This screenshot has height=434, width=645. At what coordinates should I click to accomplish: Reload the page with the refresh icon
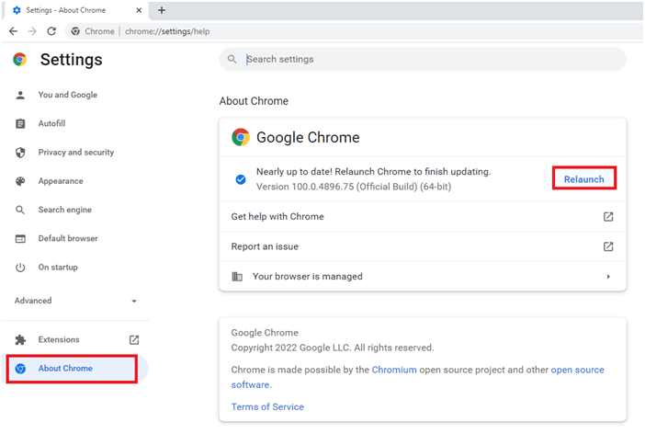(51, 31)
